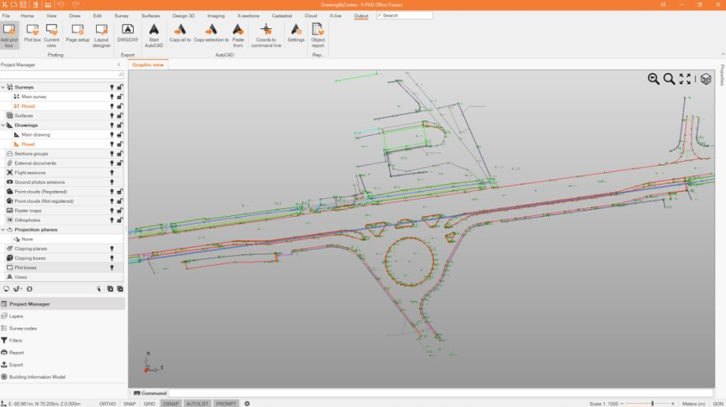Select Coords to command line tool

(266, 35)
